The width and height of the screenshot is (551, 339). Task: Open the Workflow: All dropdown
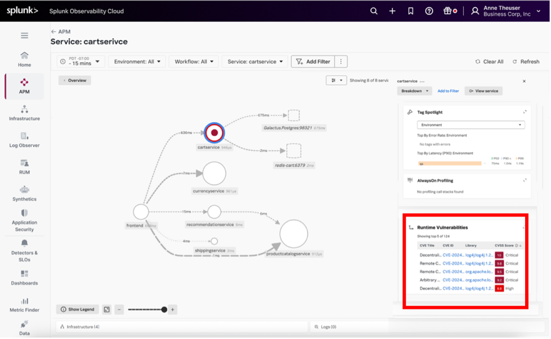pyautogui.click(x=194, y=61)
